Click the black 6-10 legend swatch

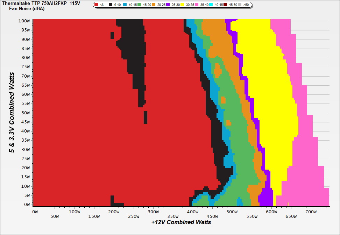point(111,5)
